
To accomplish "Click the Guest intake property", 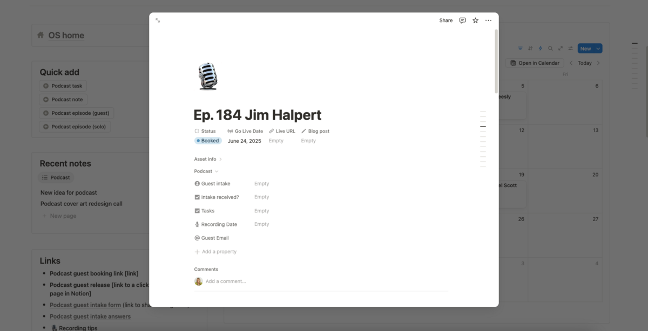I will point(212,184).
